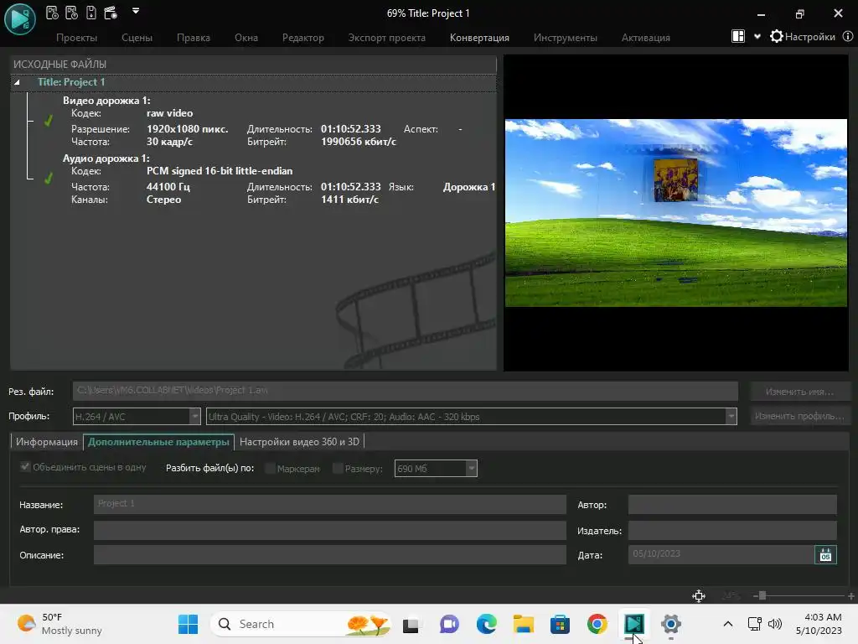Click PCM signed 16-bit little-endian codec text

coord(220,171)
